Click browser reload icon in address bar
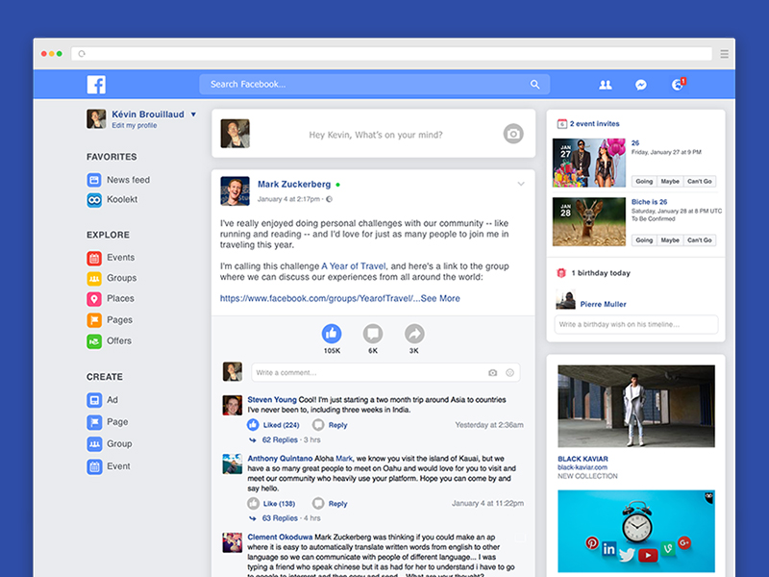769x577 pixels. [82, 54]
